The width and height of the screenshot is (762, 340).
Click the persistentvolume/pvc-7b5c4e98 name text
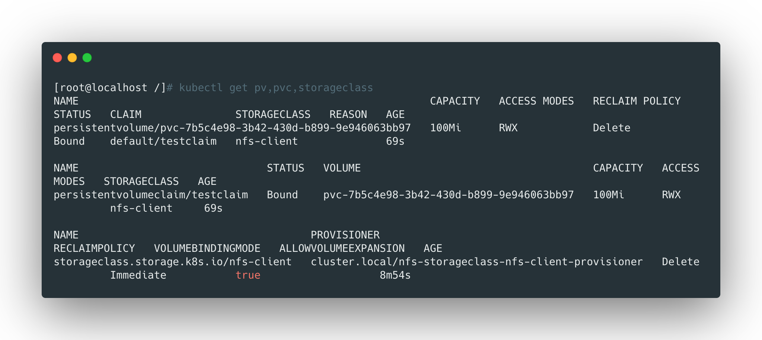coord(232,128)
